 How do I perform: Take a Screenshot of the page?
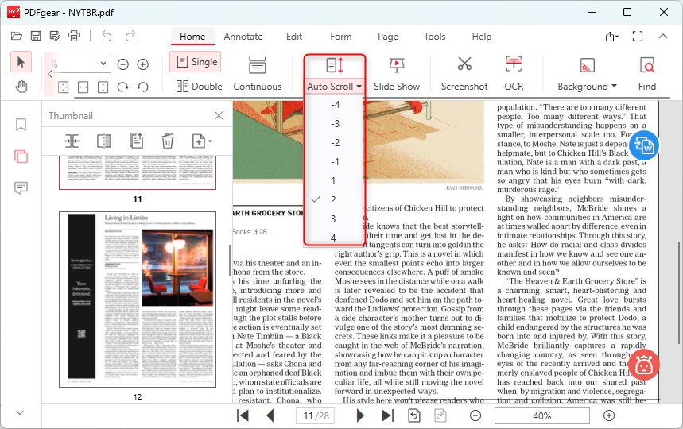[x=464, y=74]
